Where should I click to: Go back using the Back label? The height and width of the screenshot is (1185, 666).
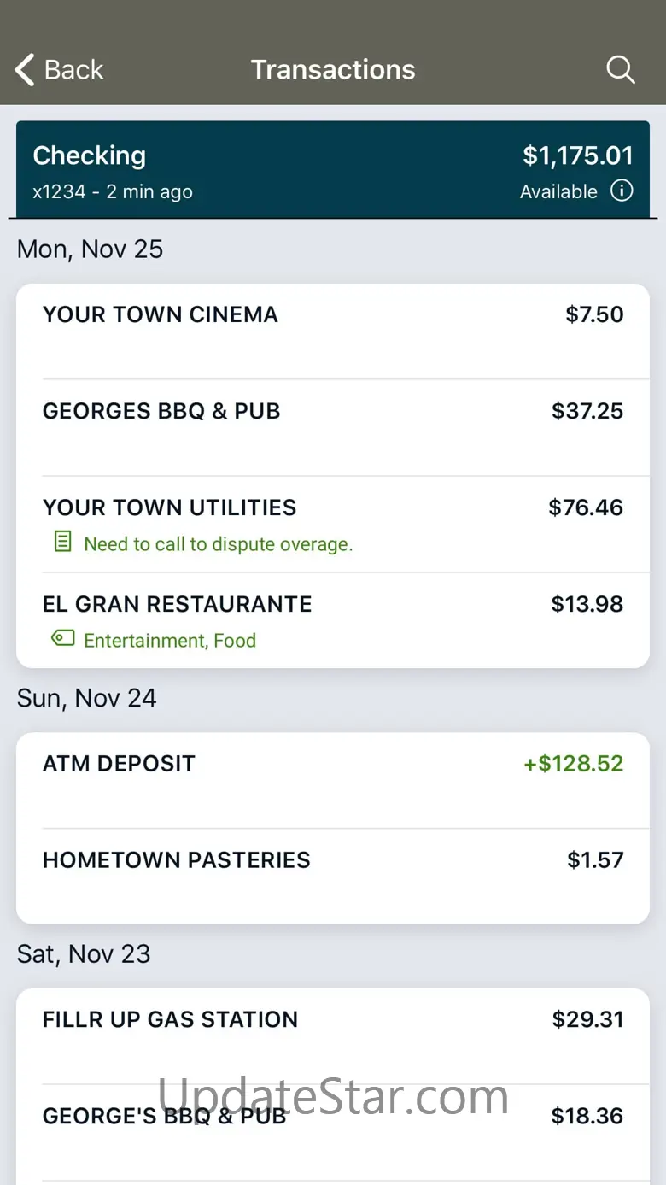pos(73,70)
